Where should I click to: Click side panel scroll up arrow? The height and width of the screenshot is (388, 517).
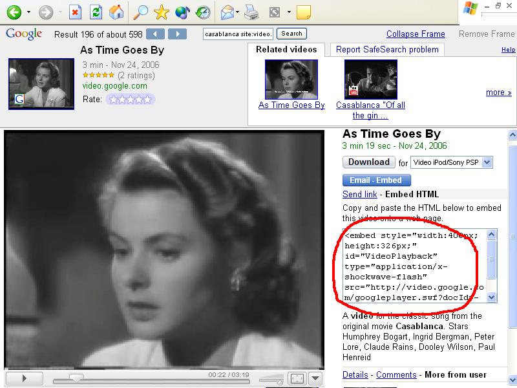click(x=512, y=135)
